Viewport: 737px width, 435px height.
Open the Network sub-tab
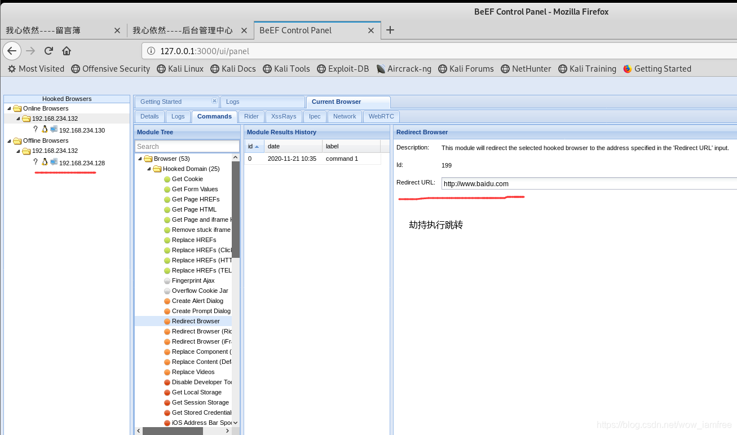345,116
